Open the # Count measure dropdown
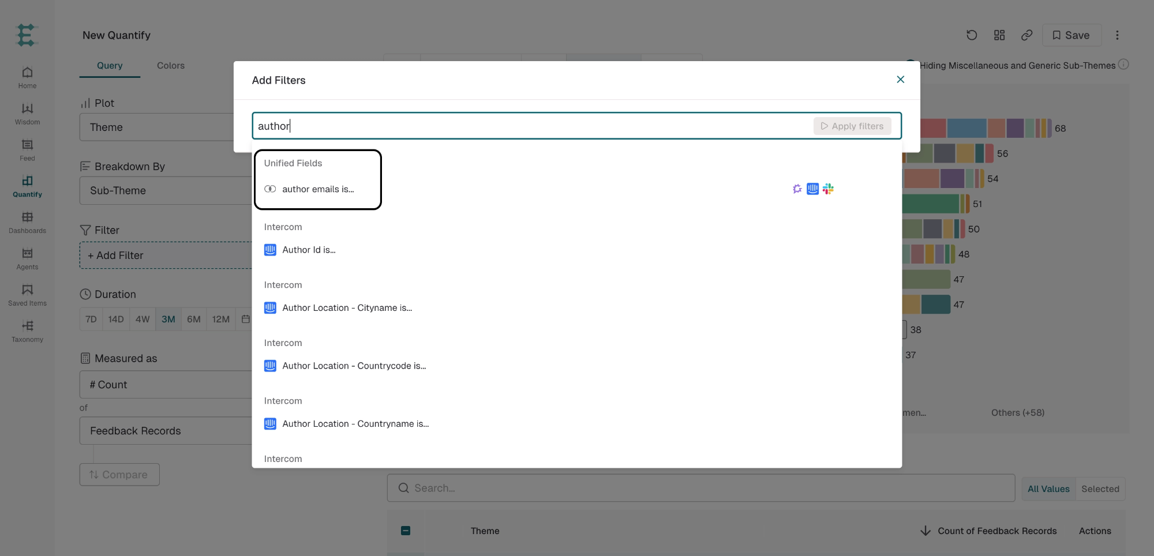This screenshot has height=556, width=1154. tap(166, 385)
